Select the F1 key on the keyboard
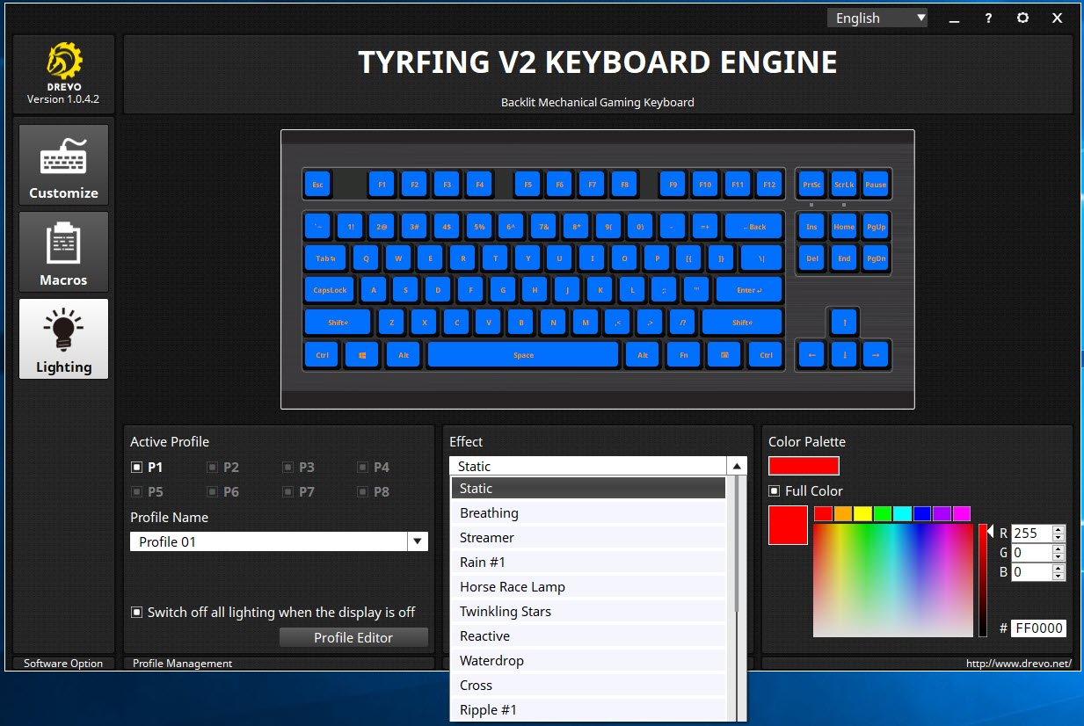Image resolution: width=1084 pixels, height=726 pixels. point(382,185)
